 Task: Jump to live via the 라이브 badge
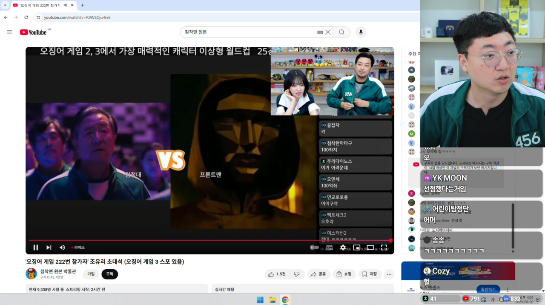click(x=78, y=247)
